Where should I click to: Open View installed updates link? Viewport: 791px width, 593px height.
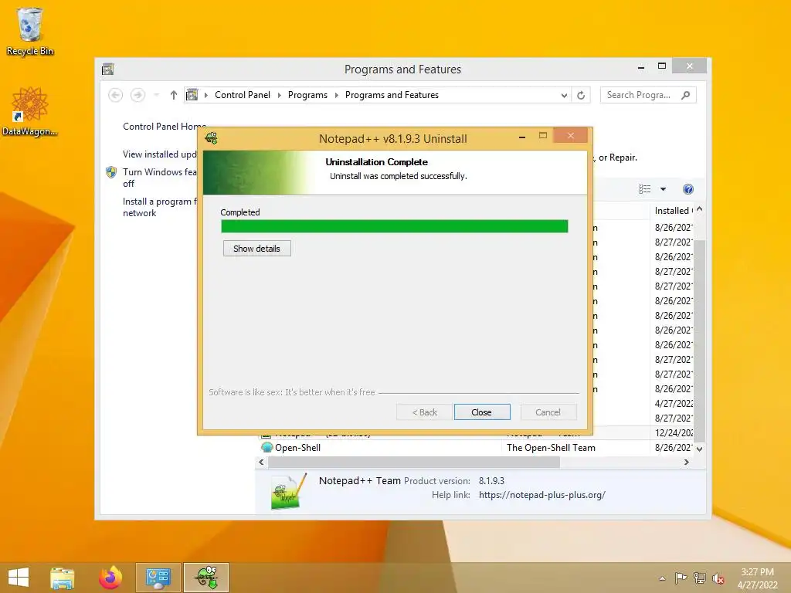159,154
